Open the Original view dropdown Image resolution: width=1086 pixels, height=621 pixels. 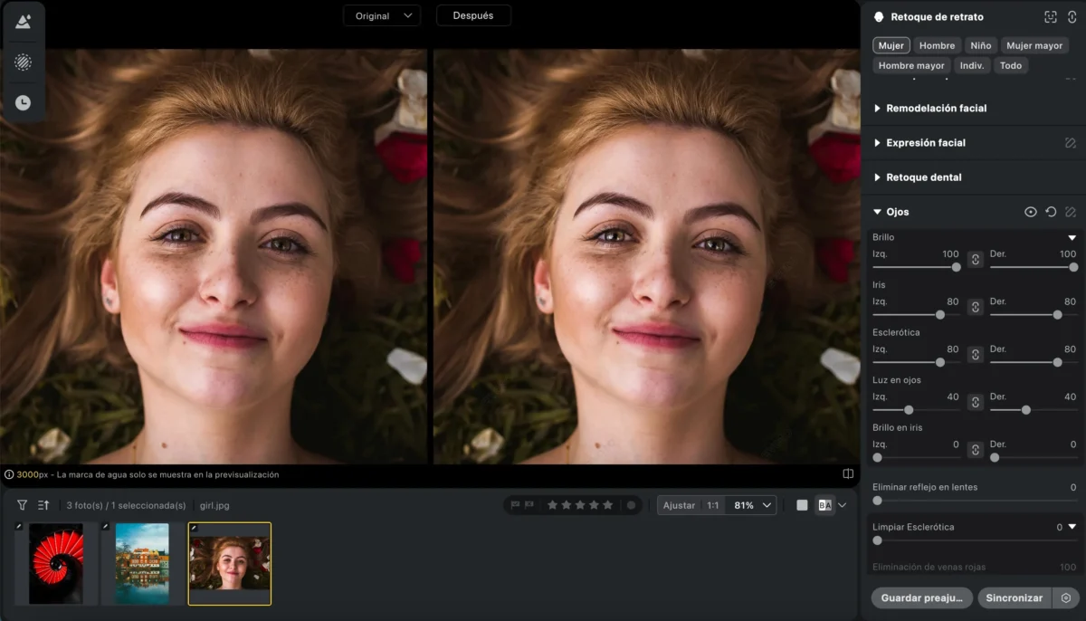pyautogui.click(x=382, y=15)
